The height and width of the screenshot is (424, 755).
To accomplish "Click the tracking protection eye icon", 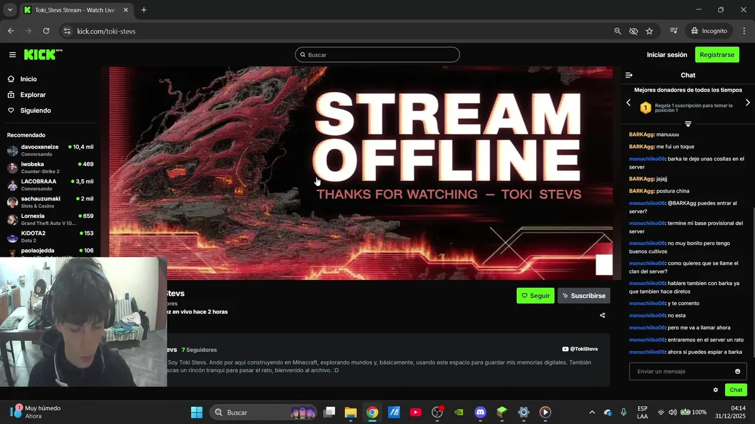I will pos(633,31).
